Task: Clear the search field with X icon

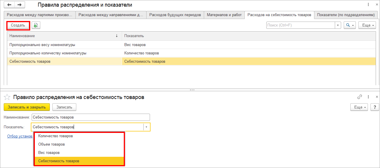Action: [x=338, y=25]
